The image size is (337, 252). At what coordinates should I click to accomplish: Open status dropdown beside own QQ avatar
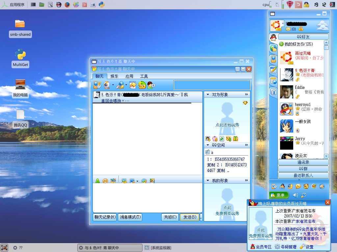coord(283,23)
